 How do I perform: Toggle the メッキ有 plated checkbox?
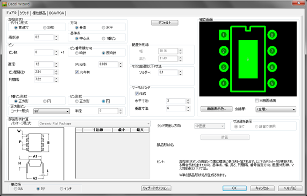point(77,72)
